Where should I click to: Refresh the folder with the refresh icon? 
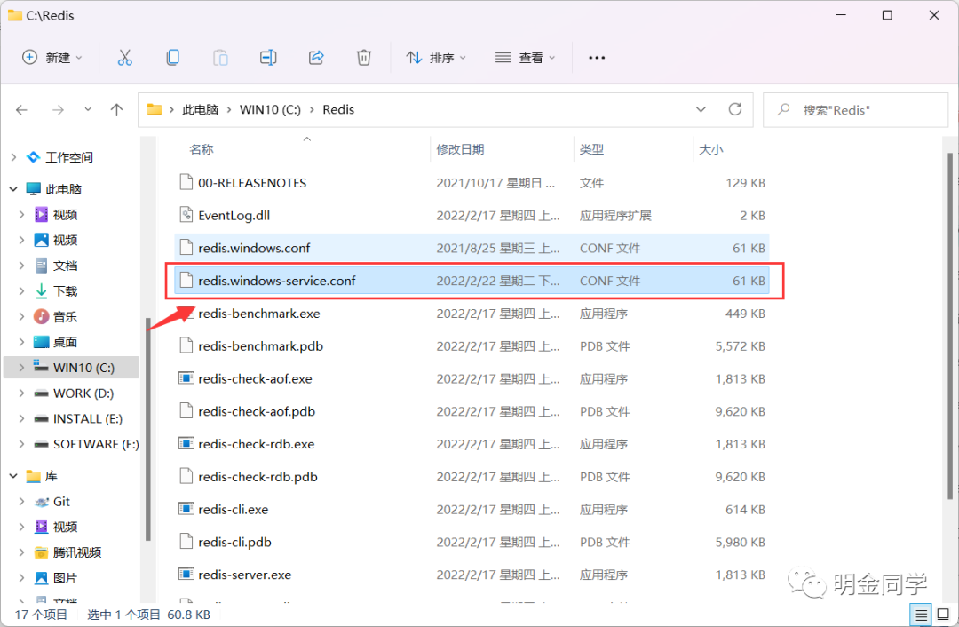[735, 109]
